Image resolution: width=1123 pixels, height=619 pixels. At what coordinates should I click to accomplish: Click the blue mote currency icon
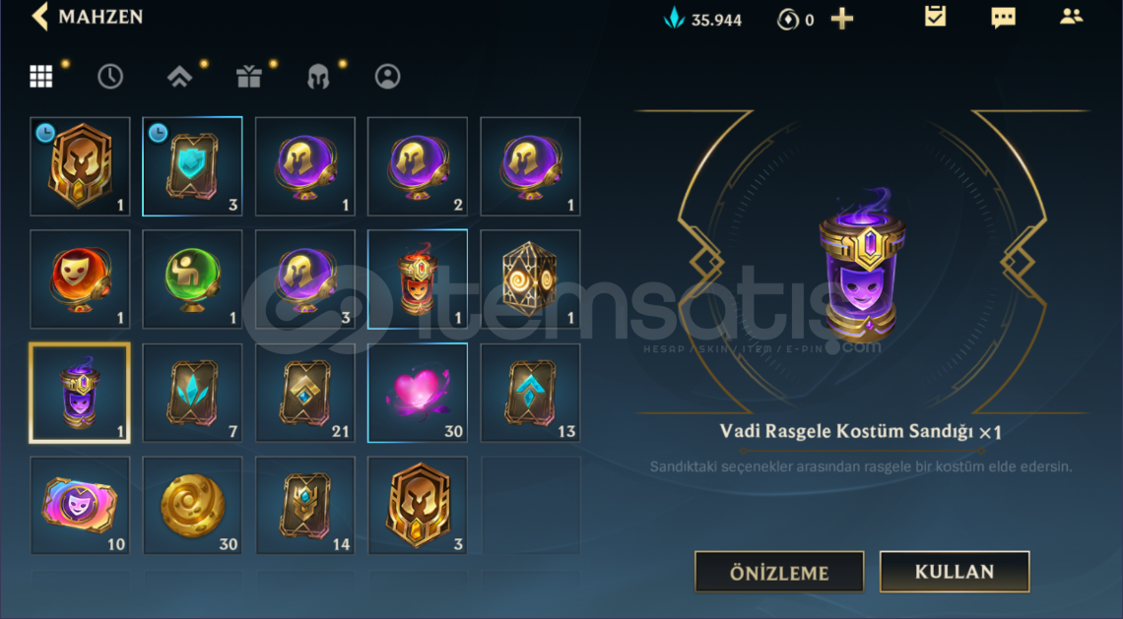pos(674,18)
